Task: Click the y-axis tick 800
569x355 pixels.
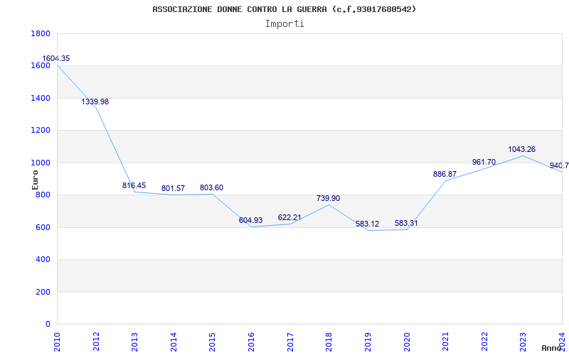Action: [43, 195]
